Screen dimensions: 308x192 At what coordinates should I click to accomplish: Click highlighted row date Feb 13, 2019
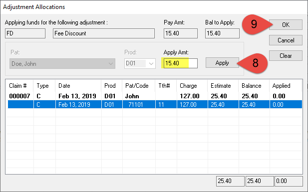(x=74, y=104)
